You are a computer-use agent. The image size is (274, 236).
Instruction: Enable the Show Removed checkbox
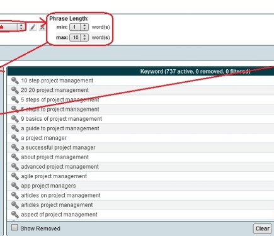tap(14, 228)
